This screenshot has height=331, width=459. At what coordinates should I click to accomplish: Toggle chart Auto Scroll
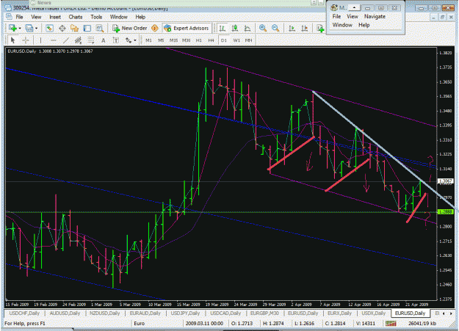pyautogui.click(x=292, y=28)
